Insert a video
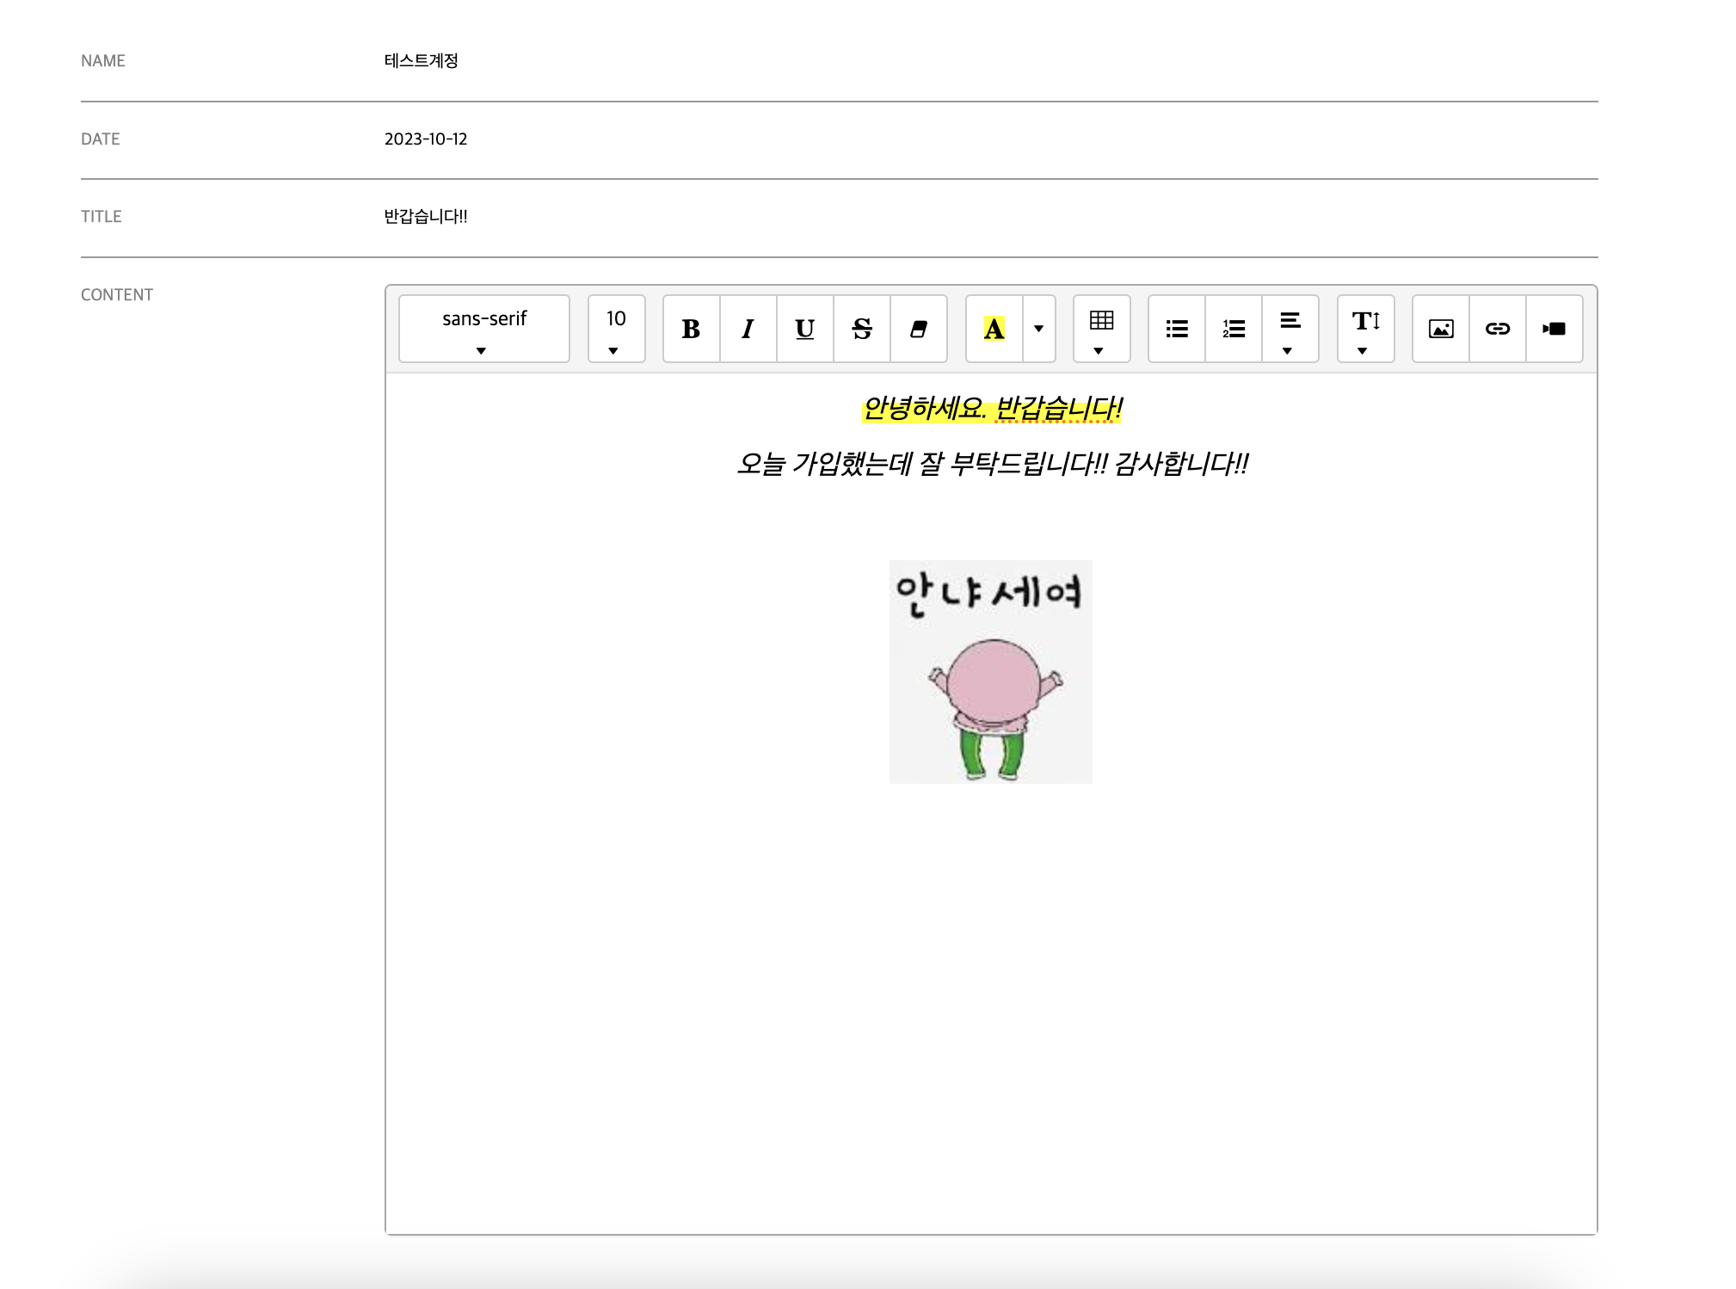Image resolution: width=1736 pixels, height=1289 pixels. tap(1554, 329)
